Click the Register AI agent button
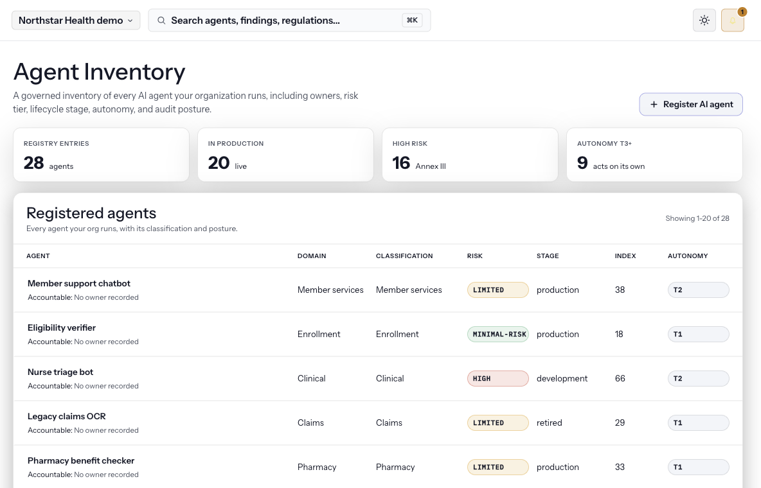 pos(691,104)
